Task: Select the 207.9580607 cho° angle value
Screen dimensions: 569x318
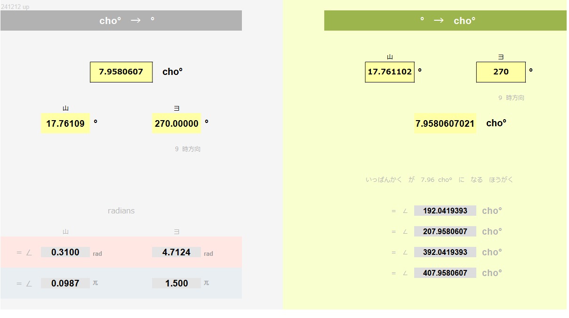Action: (445, 232)
